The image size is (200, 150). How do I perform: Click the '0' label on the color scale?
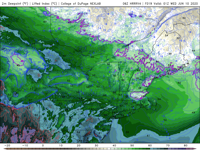tap(43, 145)
